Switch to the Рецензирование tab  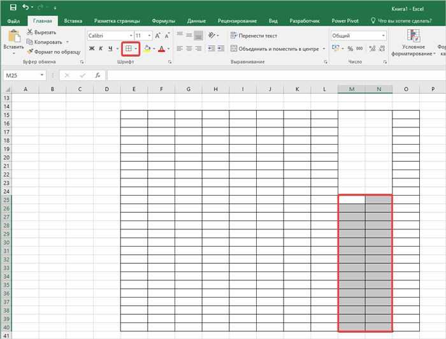click(x=237, y=21)
